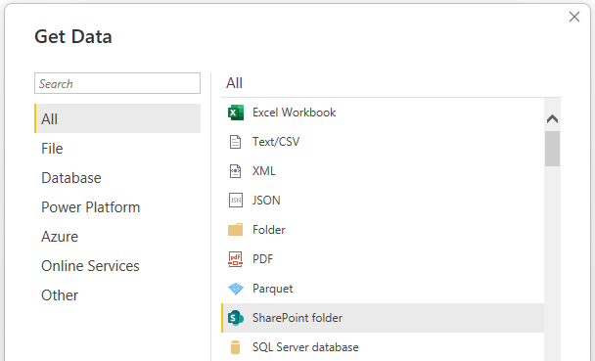Pick the blue Parquet icon
Image resolution: width=595 pixels, height=361 pixels.
click(235, 289)
